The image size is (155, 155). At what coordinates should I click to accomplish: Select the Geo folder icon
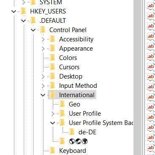(62, 104)
